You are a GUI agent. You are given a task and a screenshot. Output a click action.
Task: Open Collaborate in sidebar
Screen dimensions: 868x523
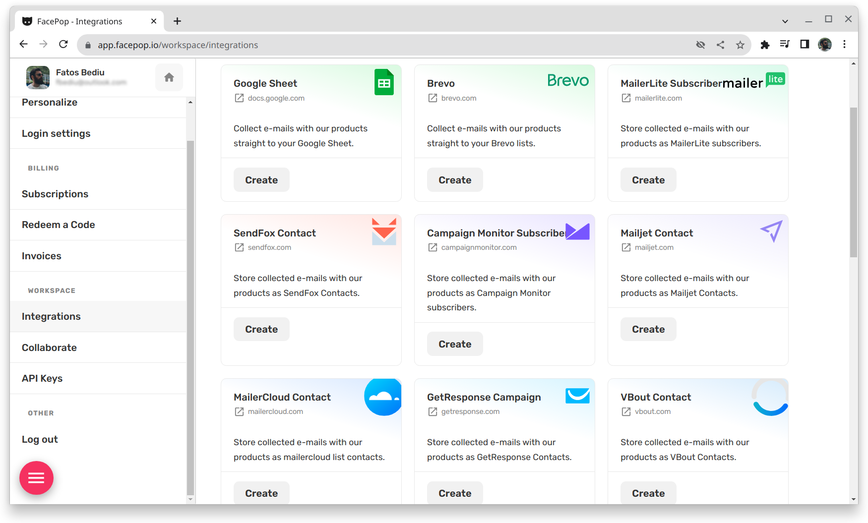pos(98,348)
